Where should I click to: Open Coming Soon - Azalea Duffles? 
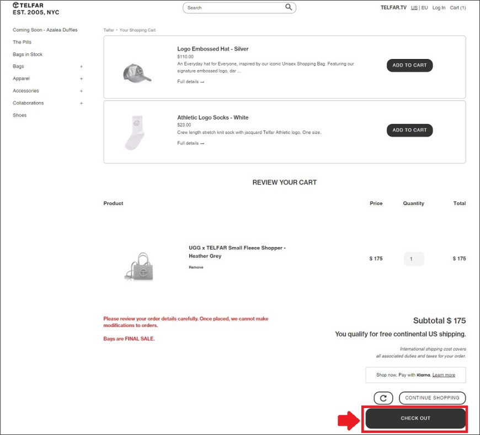click(x=45, y=30)
